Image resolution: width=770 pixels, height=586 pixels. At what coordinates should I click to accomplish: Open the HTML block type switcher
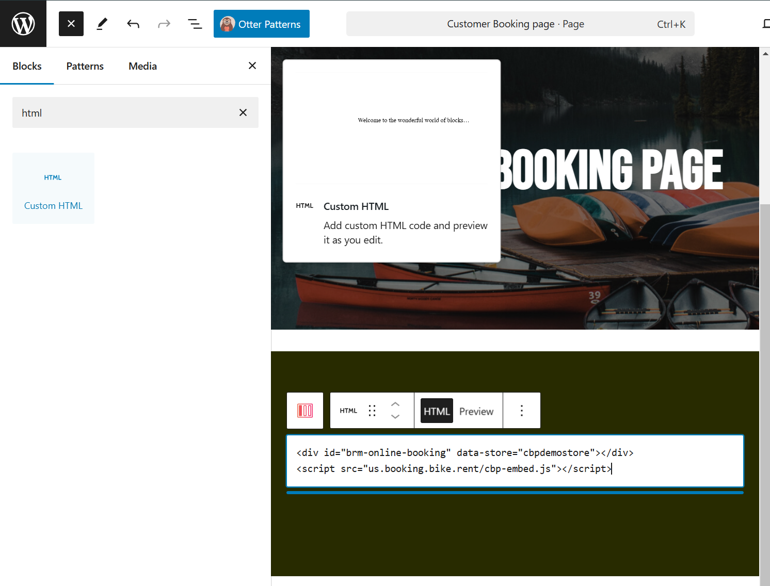(x=348, y=411)
